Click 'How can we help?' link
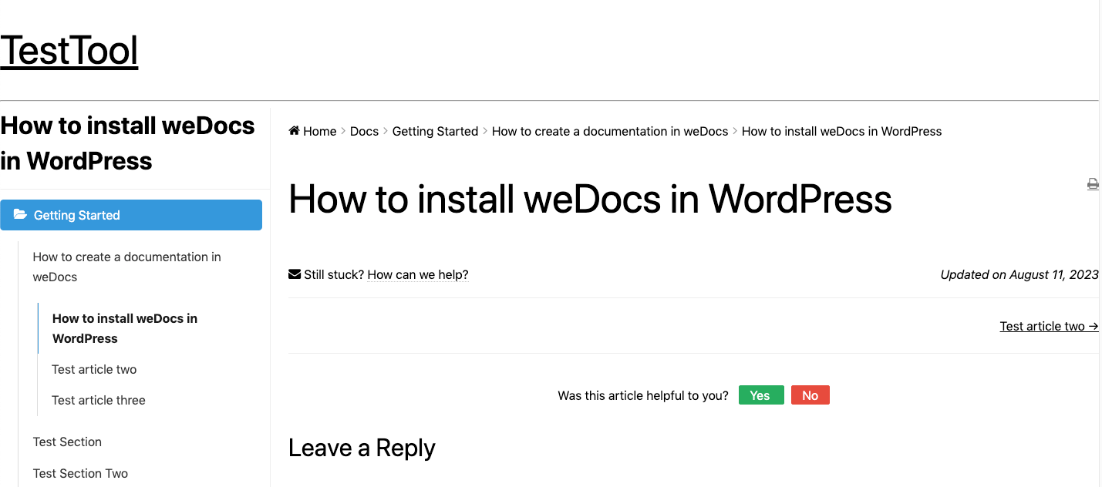 tap(418, 274)
